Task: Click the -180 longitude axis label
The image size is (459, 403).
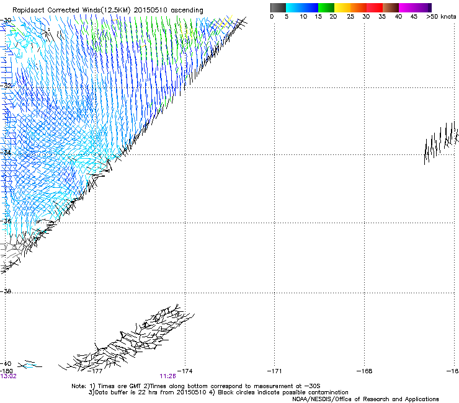Action: click(x=6, y=371)
